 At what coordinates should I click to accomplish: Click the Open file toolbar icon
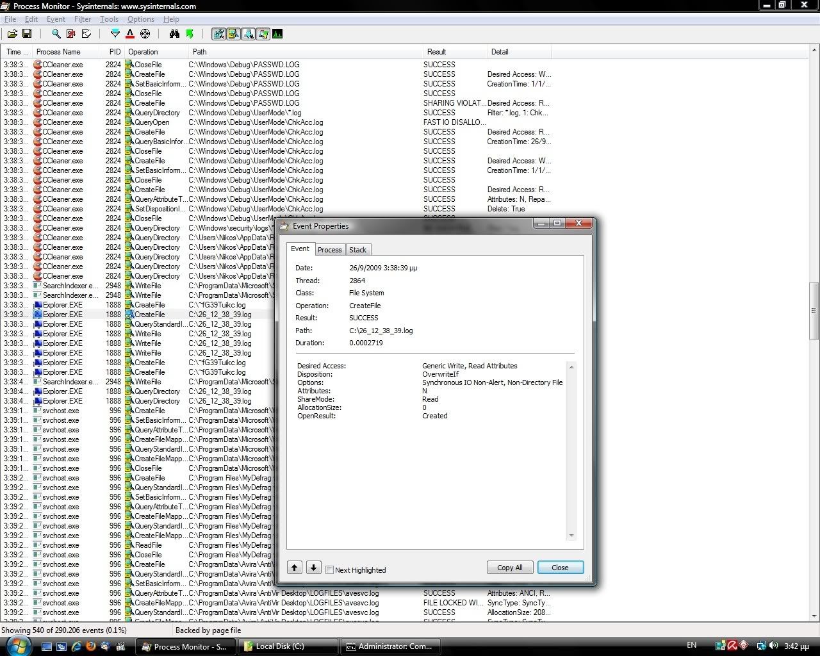tap(12, 34)
